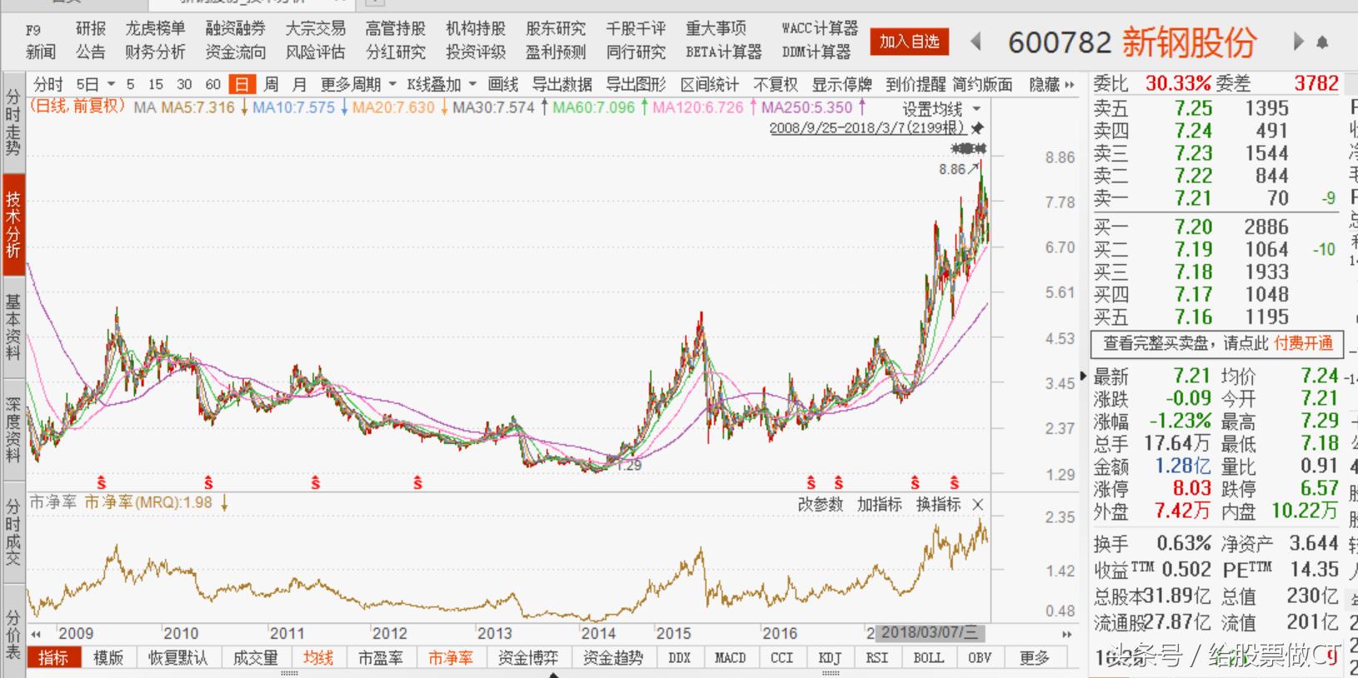Select the 市盈率 indicator tab
The image size is (1358, 678).
pos(380,658)
